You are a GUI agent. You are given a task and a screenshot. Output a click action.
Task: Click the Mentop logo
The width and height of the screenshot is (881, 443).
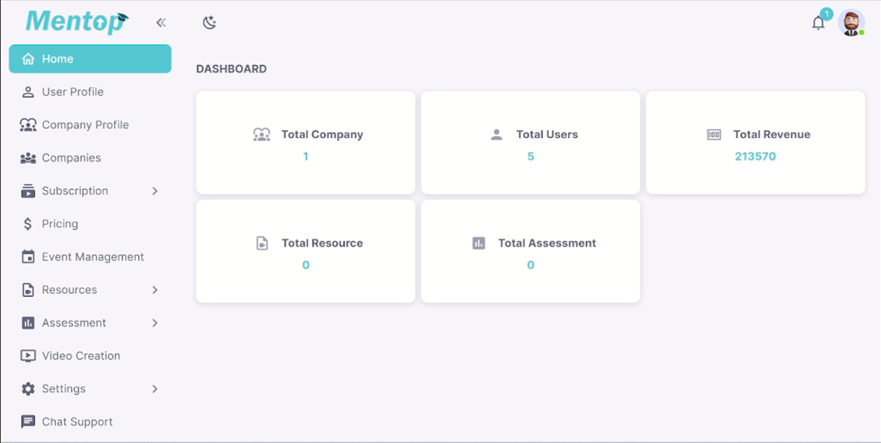[x=77, y=21]
